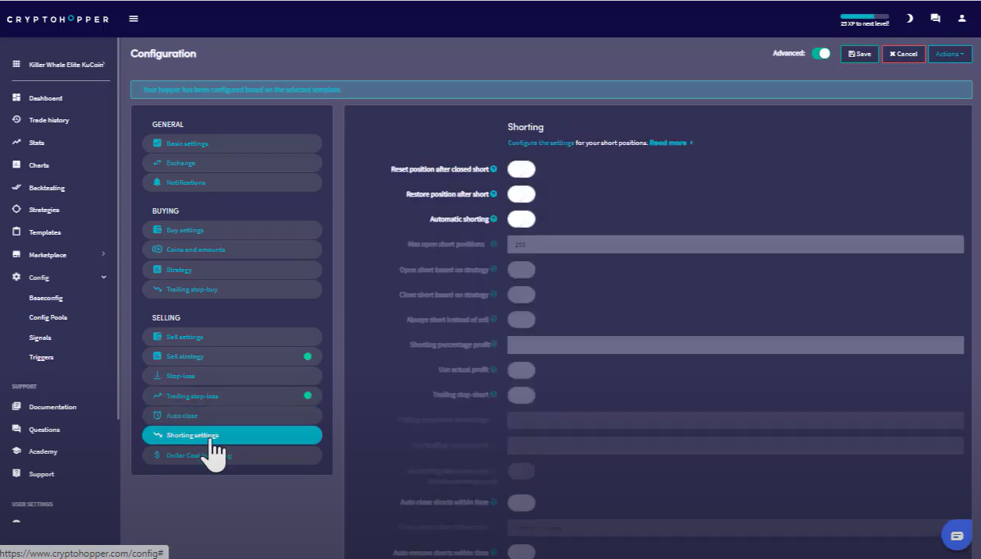This screenshot has height=559, width=981.
Task: Toggle dark mode moon icon
Action: 910,19
